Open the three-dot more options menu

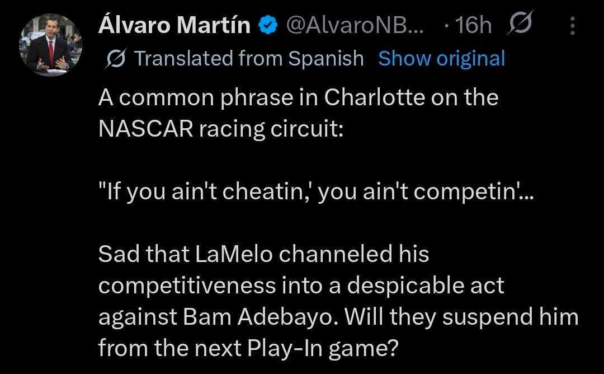(x=572, y=26)
